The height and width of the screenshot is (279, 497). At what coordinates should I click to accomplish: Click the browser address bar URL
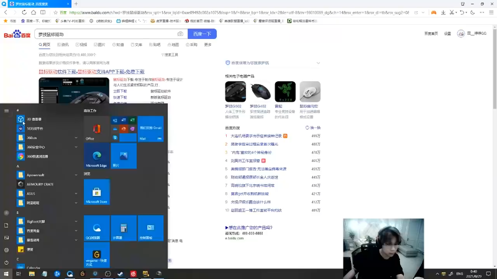coord(239,12)
